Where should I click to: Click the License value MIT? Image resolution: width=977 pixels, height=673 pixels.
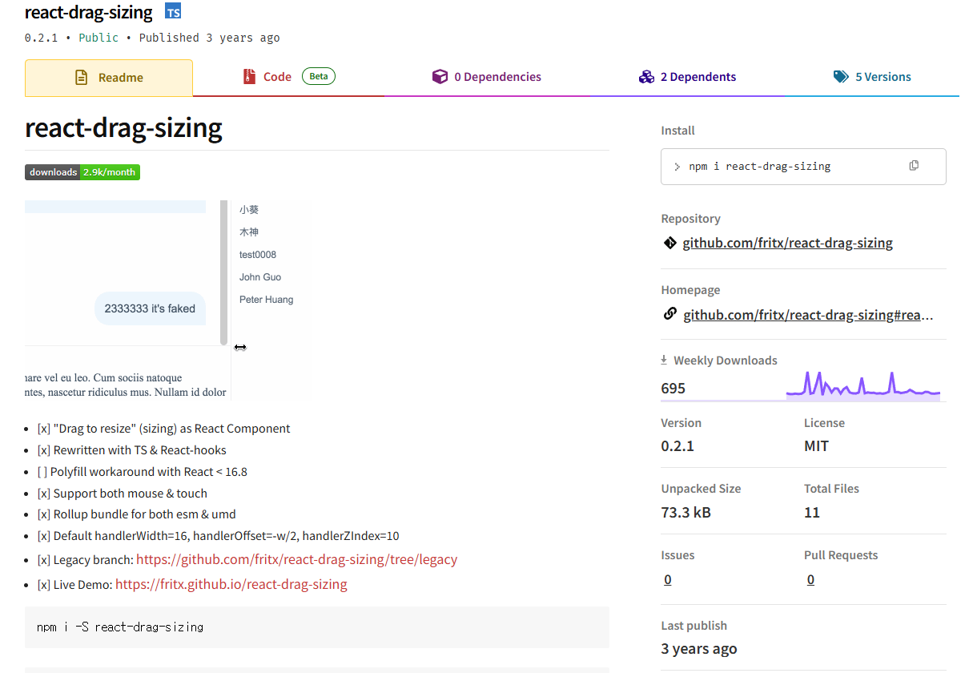(x=816, y=446)
